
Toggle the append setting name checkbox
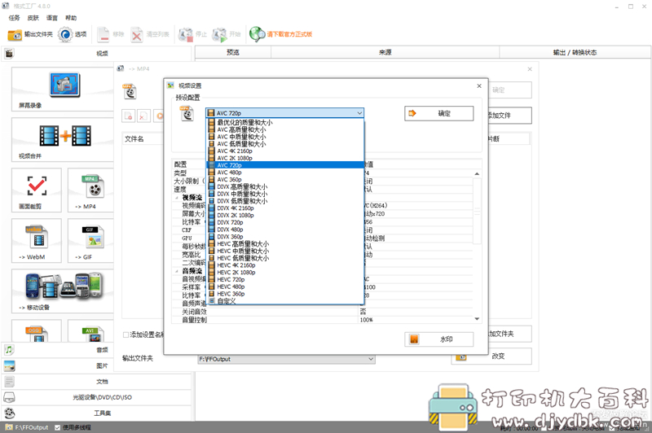[x=126, y=335]
